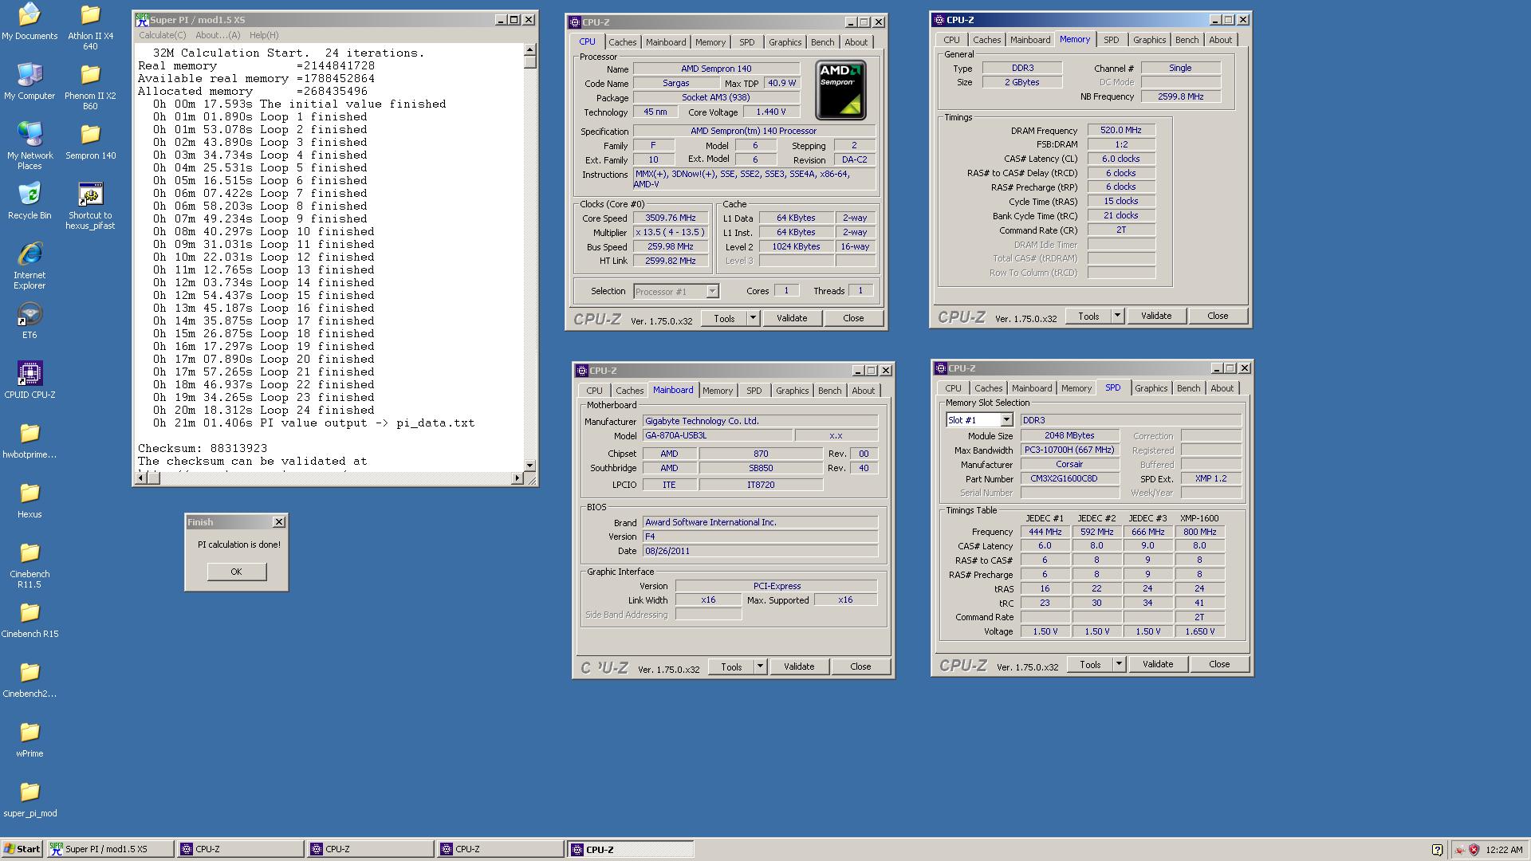Image resolution: width=1531 pixels, height=861 pixels.
Task: Activate the first CPU-Z taskbar button
Action: (x=241, y=849)
